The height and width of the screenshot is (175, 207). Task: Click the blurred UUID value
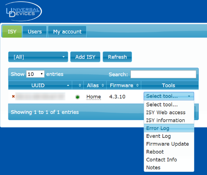point(40,97)
